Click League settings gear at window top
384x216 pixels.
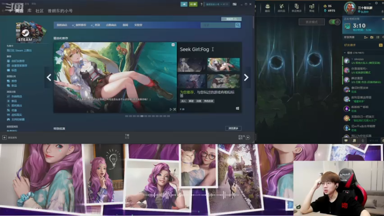click(376, 3)
